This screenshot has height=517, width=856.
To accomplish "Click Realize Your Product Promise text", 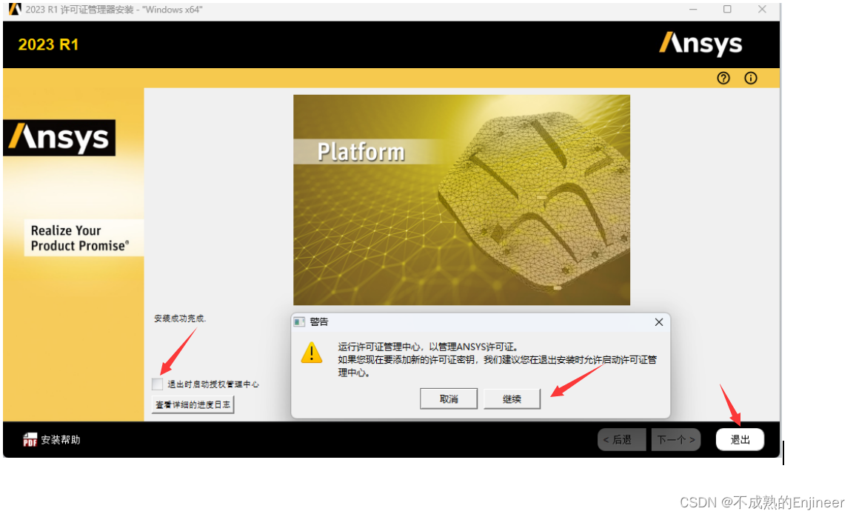I will coord(80,238).
